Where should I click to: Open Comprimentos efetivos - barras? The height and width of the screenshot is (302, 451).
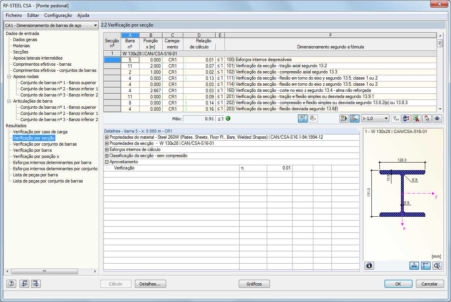coord(42,65)
